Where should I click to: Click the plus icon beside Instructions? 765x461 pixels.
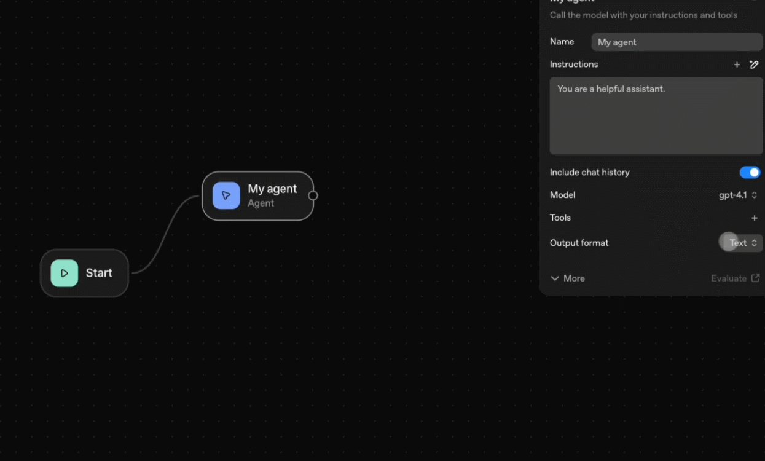(x=737, y=65)
